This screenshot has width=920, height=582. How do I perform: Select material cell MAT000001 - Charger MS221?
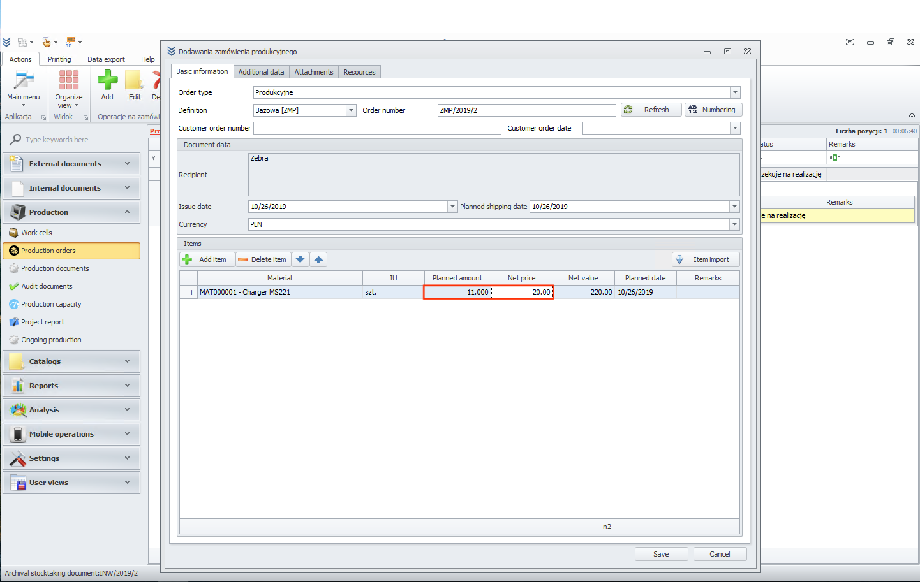[x=280, y=292]
